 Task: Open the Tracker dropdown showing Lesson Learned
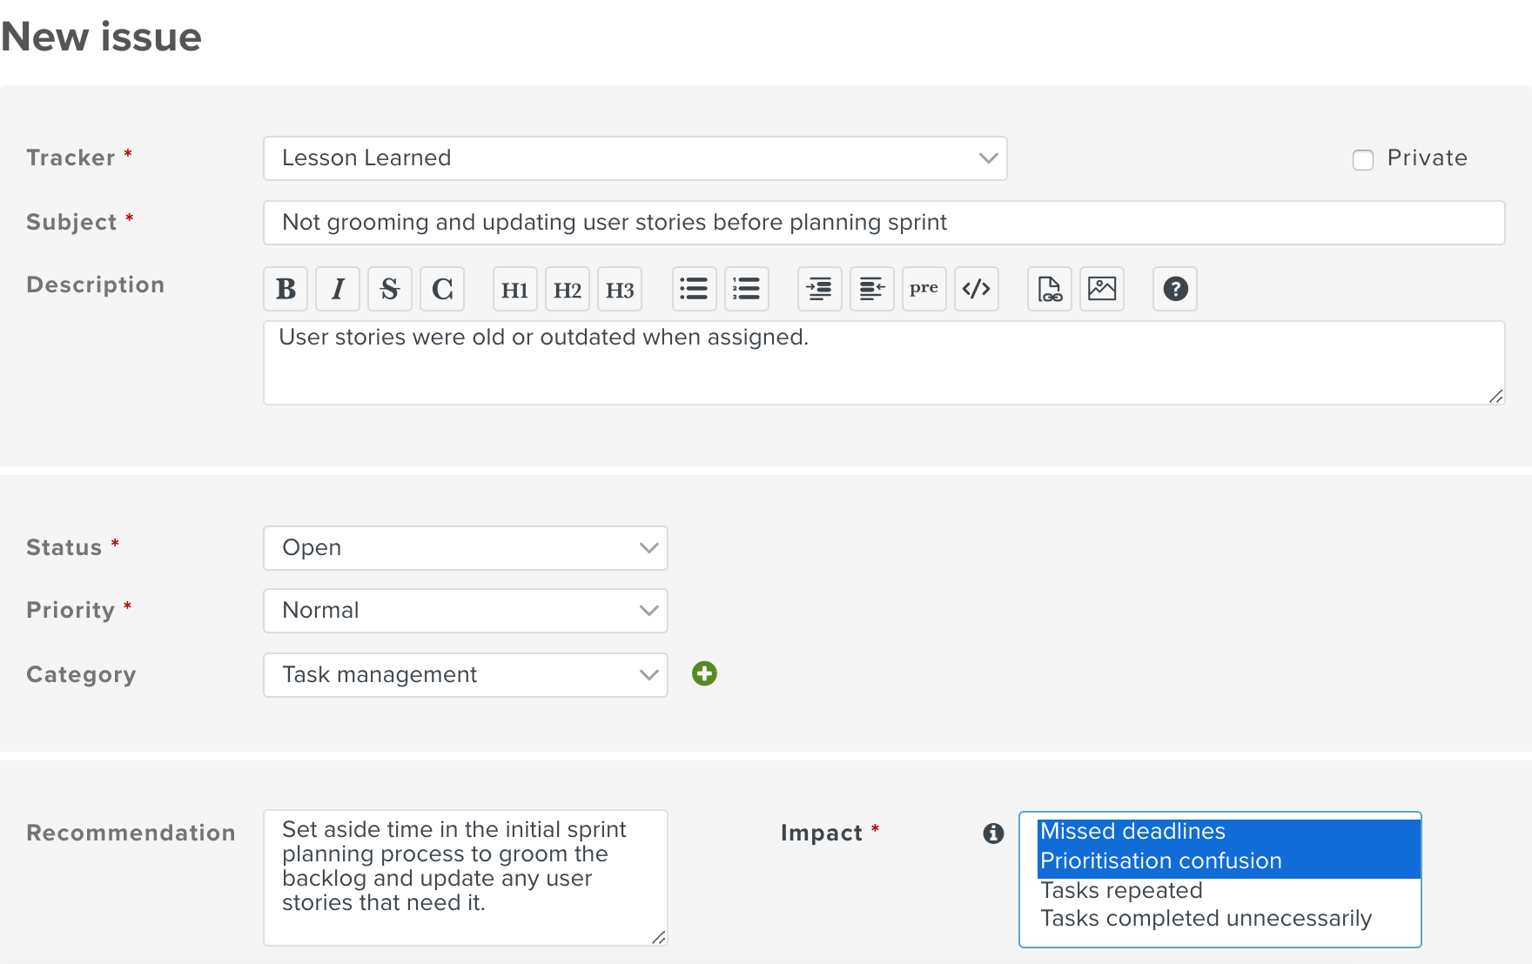tap(635, 158)
